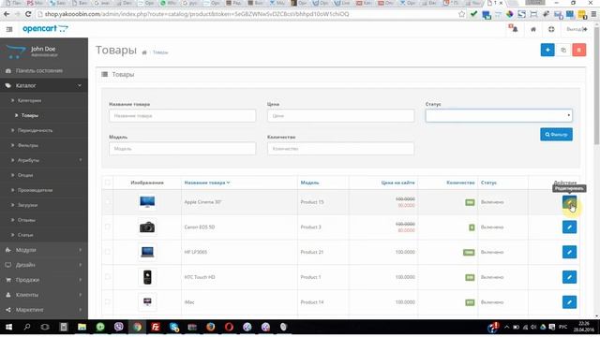Image resolution: width=600 pixels, height=337 pixels.
Task: Sort by Количество column
Action: [x=460, y=183]
